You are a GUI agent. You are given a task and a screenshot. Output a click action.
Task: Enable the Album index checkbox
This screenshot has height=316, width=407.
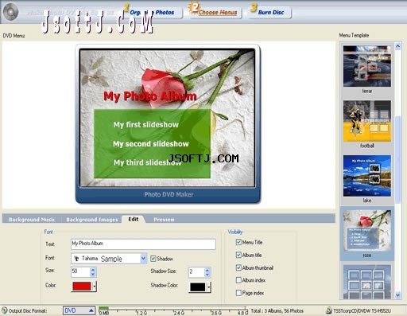pyautogui.click(x=238, y=280)
